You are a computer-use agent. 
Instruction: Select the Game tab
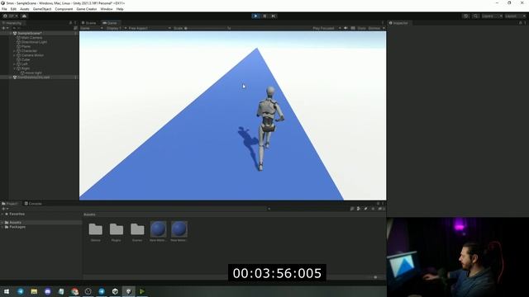[x=110, y=23]
